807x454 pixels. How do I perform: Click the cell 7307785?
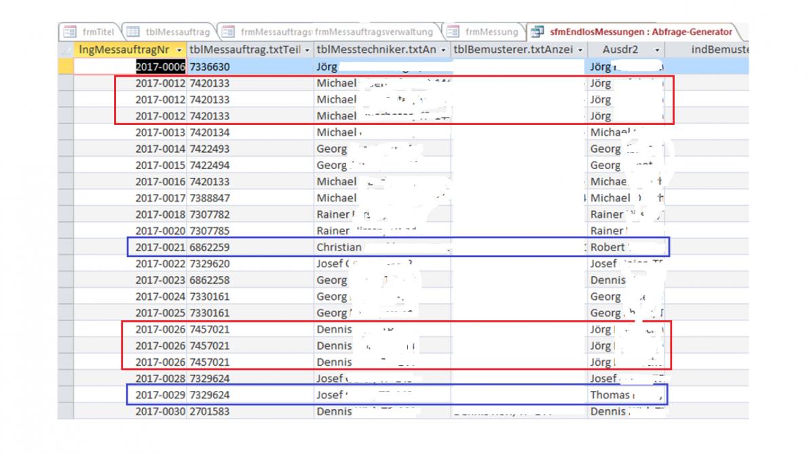pos(250,231)
